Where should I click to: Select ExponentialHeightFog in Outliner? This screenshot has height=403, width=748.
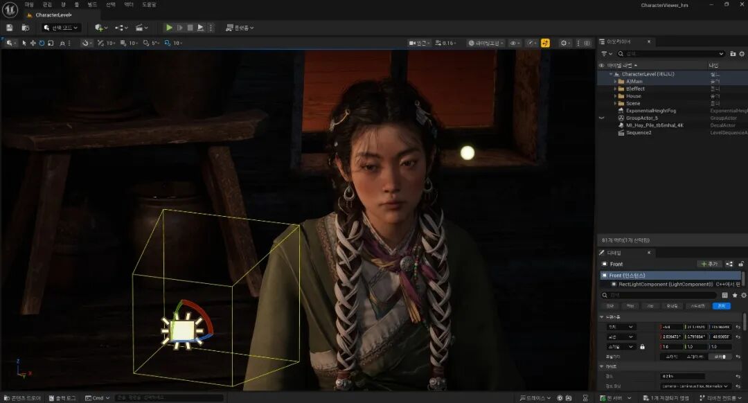[x=650, y=111]
